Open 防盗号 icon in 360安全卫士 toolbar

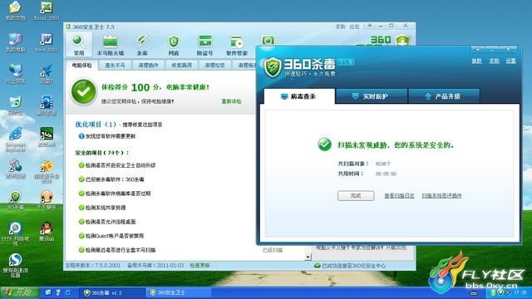[x=205, y=46]
